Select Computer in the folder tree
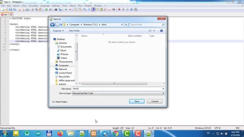This screenshot has height=137, width=244. point(64,65)
